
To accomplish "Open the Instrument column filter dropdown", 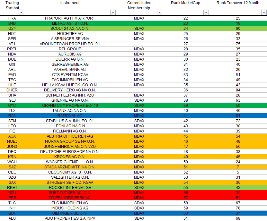I will click(113, 13).
